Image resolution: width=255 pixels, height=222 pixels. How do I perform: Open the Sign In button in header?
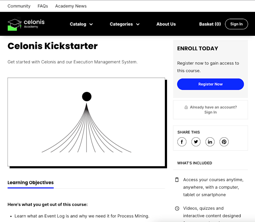click(236, 24)
